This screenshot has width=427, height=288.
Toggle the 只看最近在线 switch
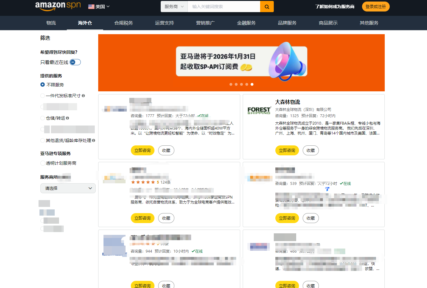[x=75, y=62]
